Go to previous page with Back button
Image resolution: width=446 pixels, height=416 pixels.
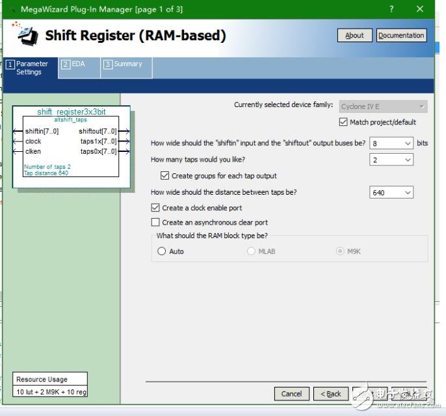[330, 394]
